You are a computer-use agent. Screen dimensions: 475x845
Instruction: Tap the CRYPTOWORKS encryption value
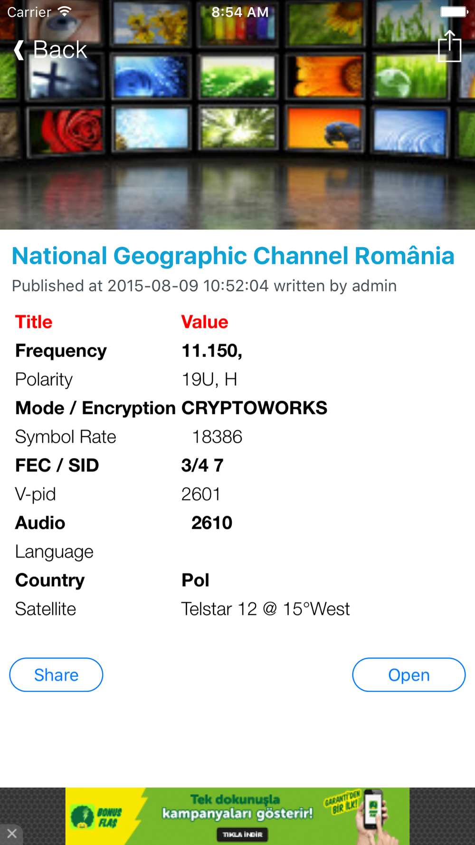click(x=254, y=408)
